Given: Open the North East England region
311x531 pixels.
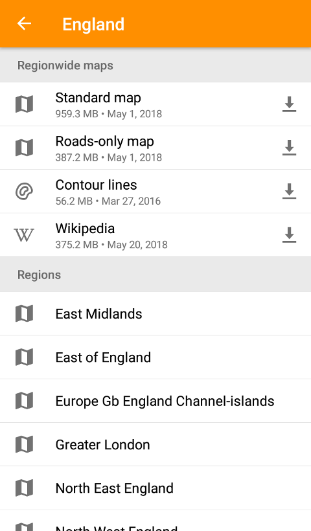Looking at the screenshot, I should point(155,488).
